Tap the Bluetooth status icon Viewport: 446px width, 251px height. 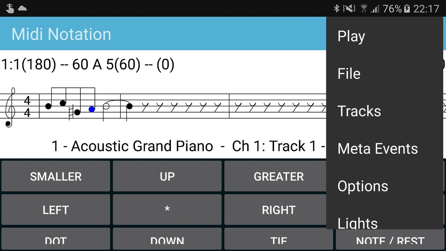click(x=337, y=8)
